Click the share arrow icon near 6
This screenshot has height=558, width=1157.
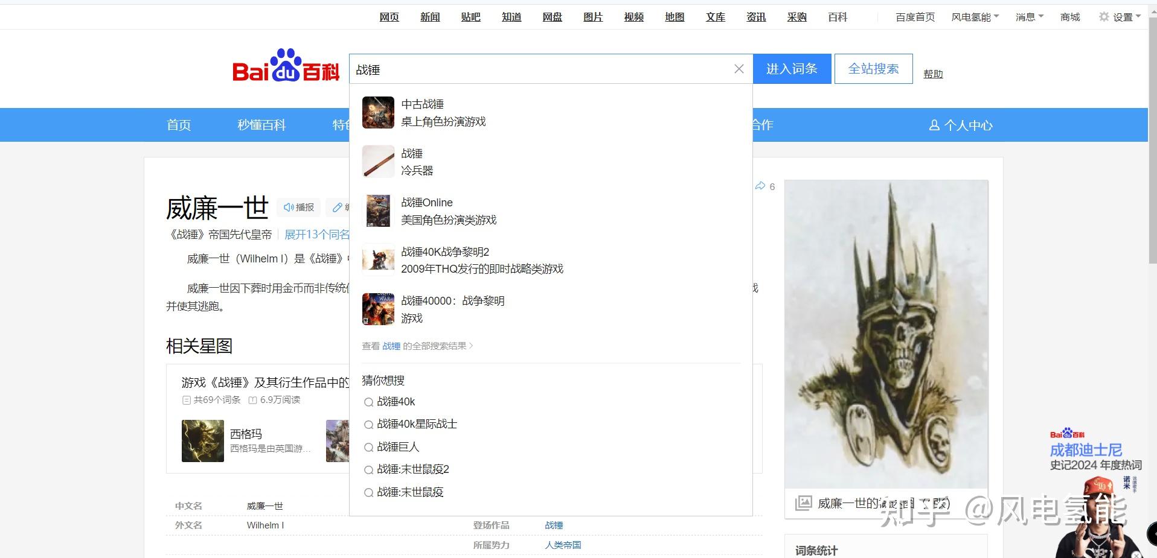[x=760, y=186]
